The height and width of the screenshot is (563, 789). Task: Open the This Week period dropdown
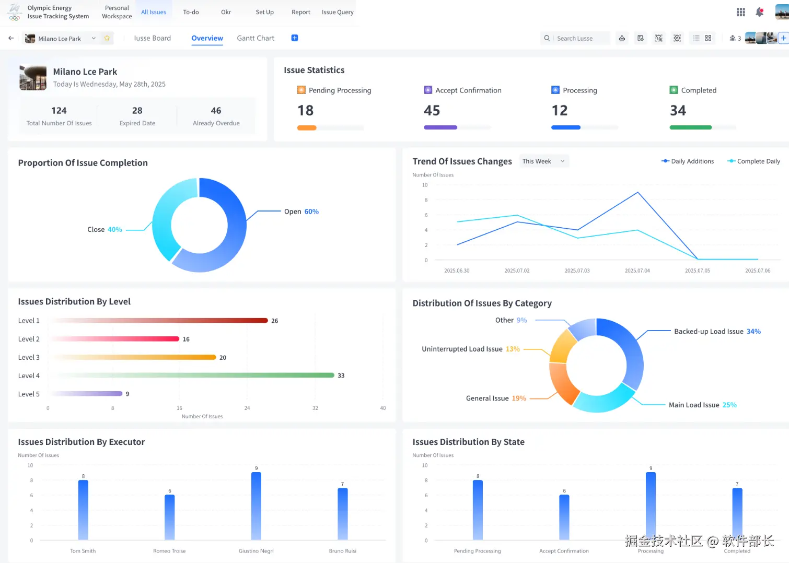(x=544, y=161)
